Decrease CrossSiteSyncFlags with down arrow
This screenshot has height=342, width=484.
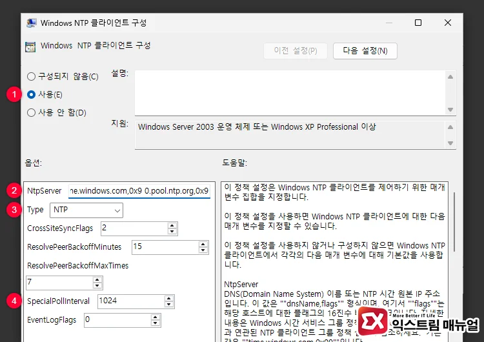pos(172,232)
